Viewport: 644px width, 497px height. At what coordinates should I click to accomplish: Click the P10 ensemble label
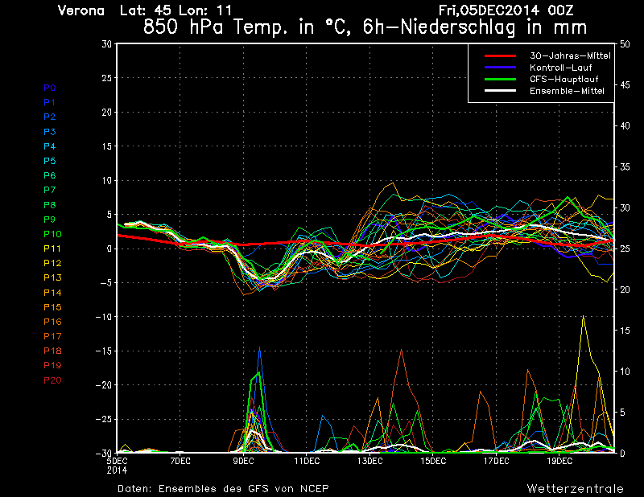click(x=52, y=234)
